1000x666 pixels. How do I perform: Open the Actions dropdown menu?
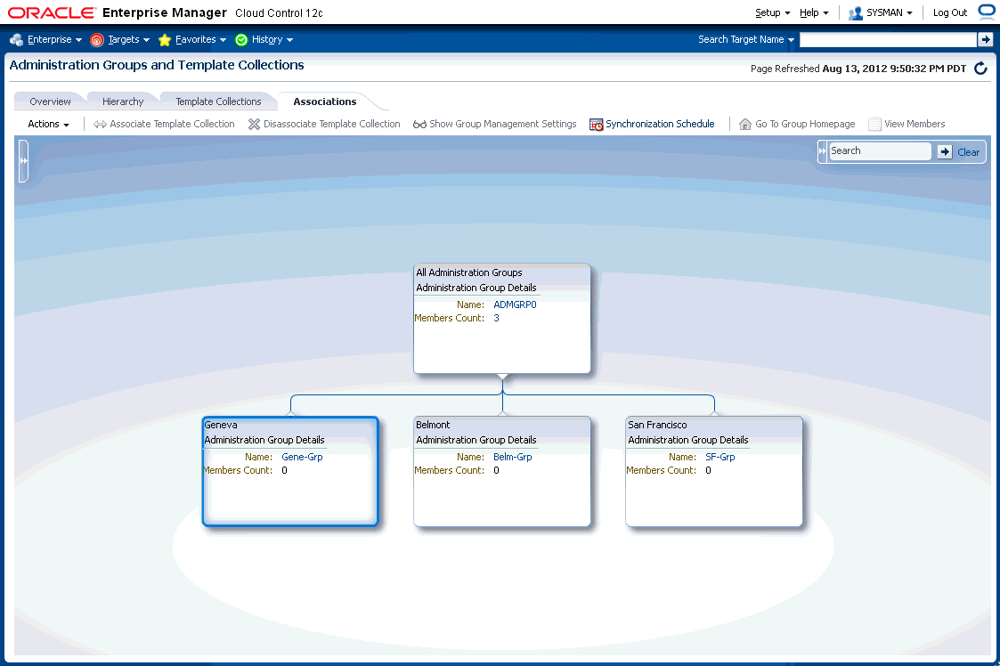48,124
